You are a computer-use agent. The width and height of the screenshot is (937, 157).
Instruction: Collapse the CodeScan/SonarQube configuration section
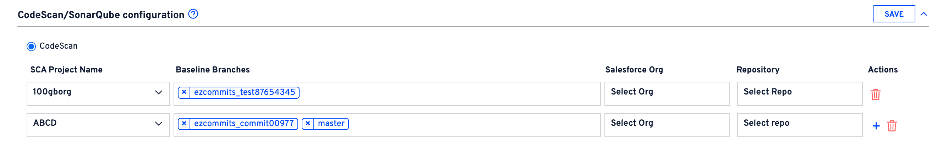pyautogui.click(x=924, y=14)
